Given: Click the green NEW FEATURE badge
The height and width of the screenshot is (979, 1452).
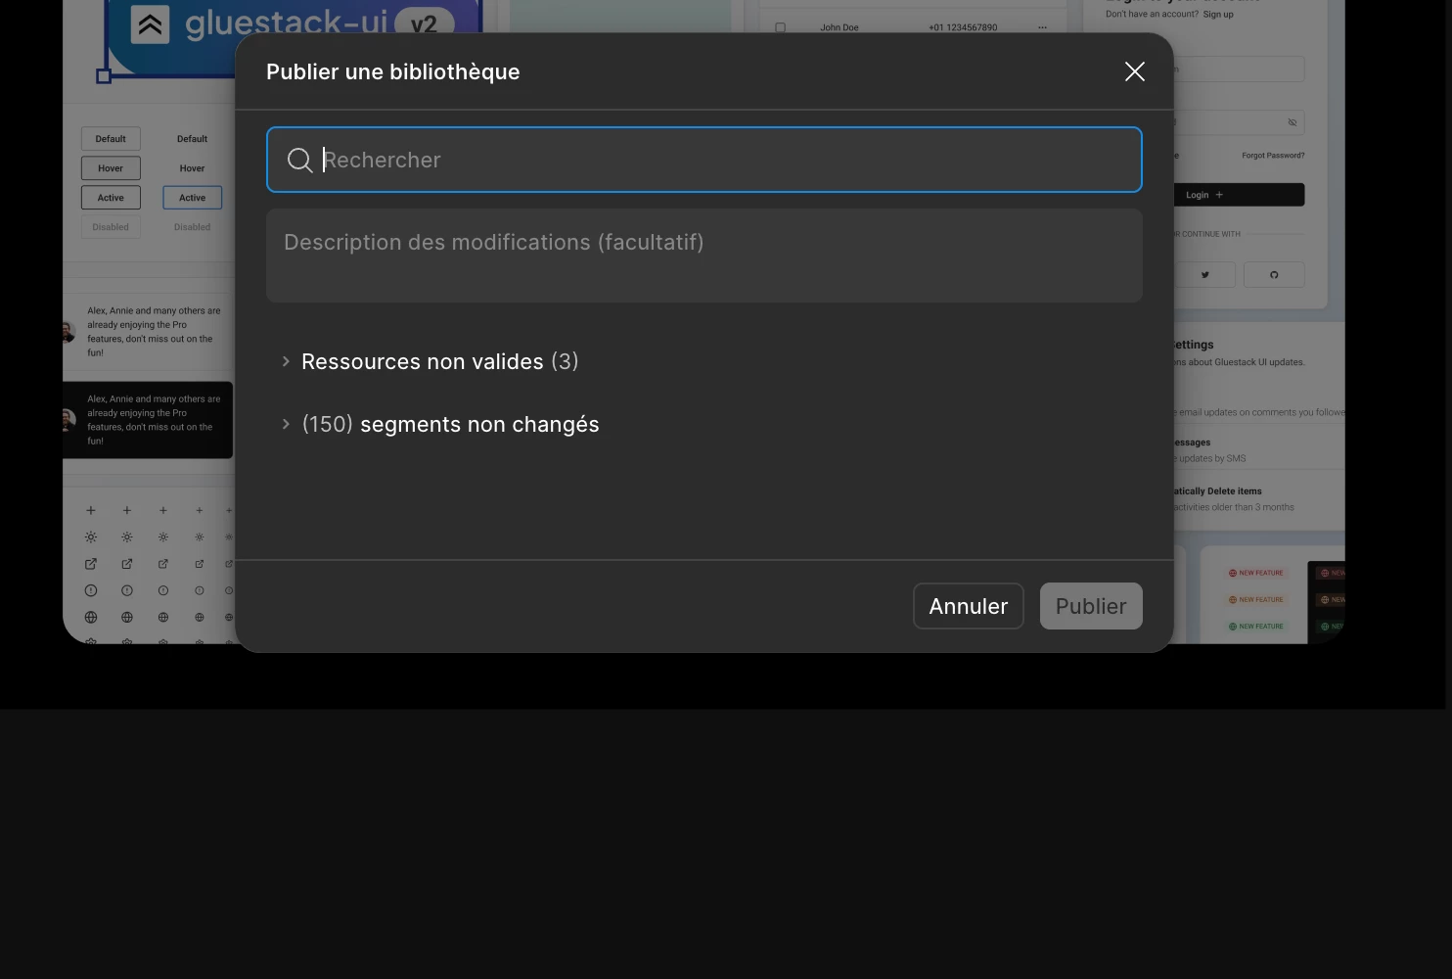Looking at the screenshot, I should coord(1256,627).
